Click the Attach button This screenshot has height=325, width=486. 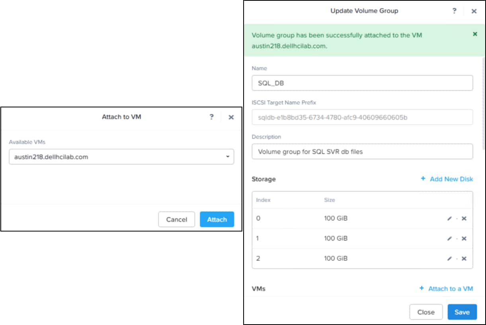tap(217, 220)
